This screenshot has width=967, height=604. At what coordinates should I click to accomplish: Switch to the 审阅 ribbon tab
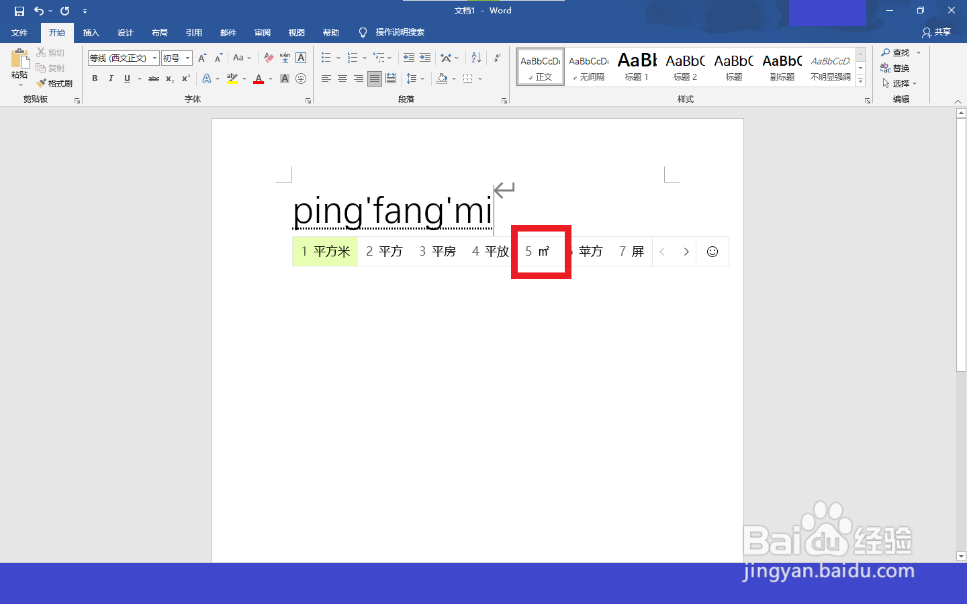click(x=262, y=32)
